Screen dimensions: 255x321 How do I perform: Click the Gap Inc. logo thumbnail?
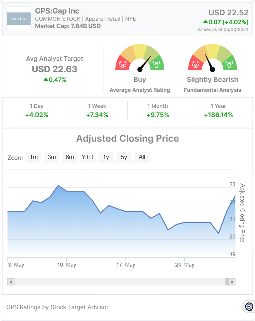[19, 19]
